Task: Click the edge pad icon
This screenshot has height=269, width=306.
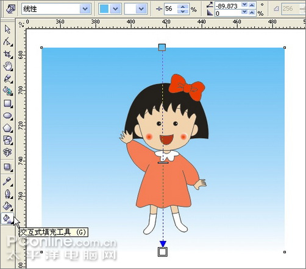Action: click(210, 13)
